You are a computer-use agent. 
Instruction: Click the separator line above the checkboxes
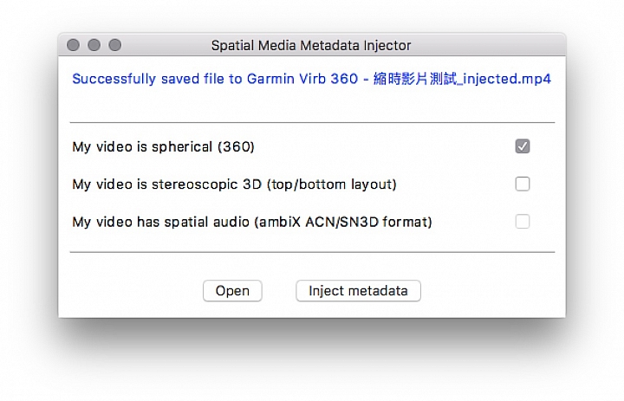click(312, 123)
